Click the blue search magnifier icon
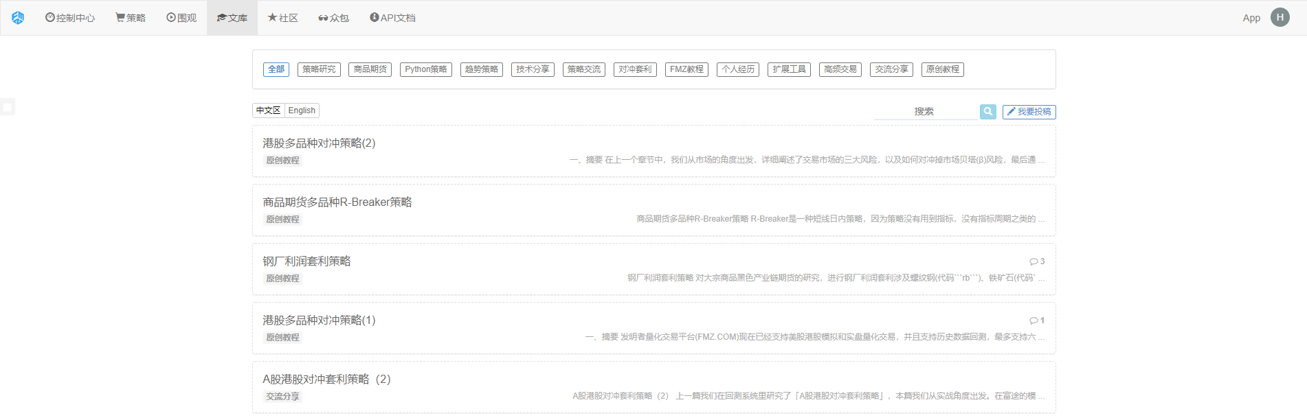Viewport: 1307px width, 420px height. coord(987,111)
